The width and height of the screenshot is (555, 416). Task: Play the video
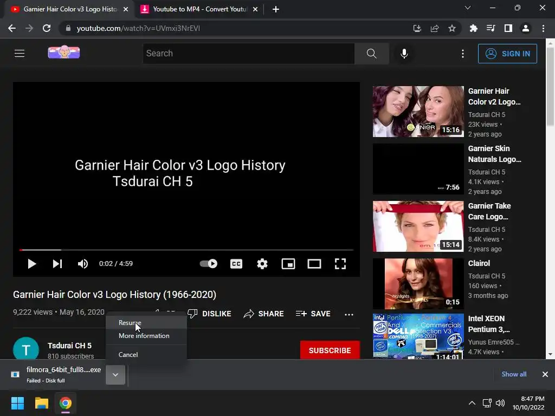click(x=32, y=264)
